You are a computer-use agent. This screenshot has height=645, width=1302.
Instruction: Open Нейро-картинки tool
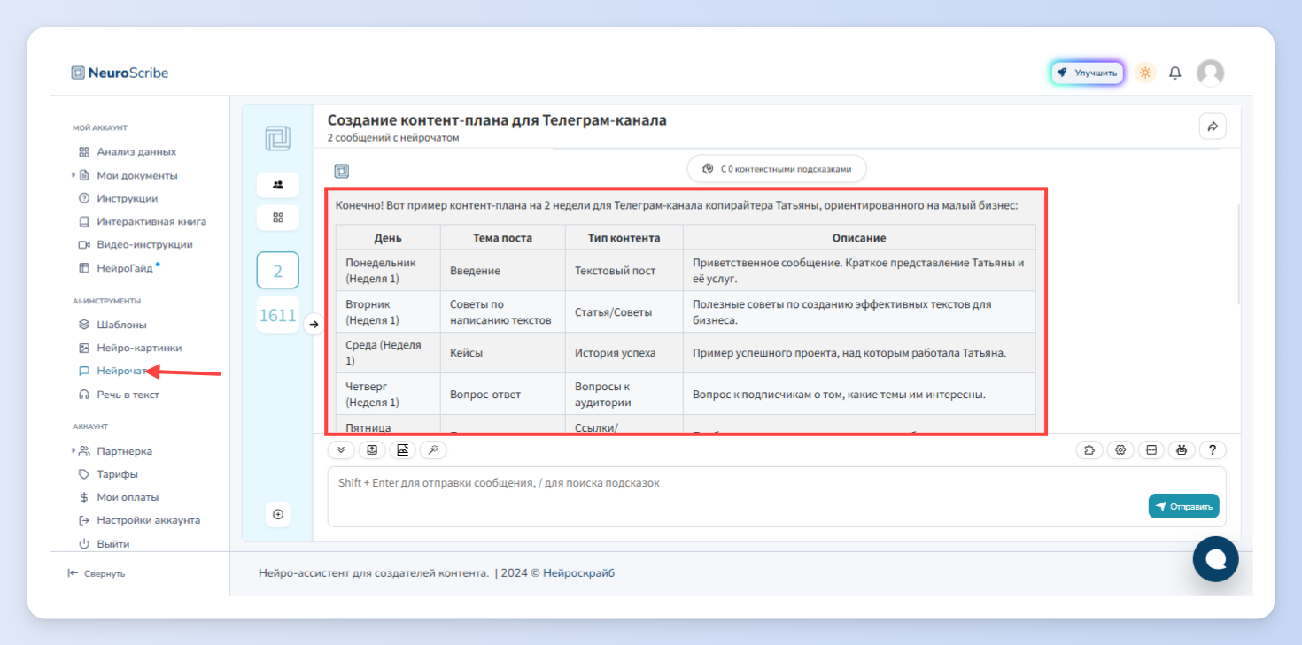pyautogui.click(x=139, y=348)
